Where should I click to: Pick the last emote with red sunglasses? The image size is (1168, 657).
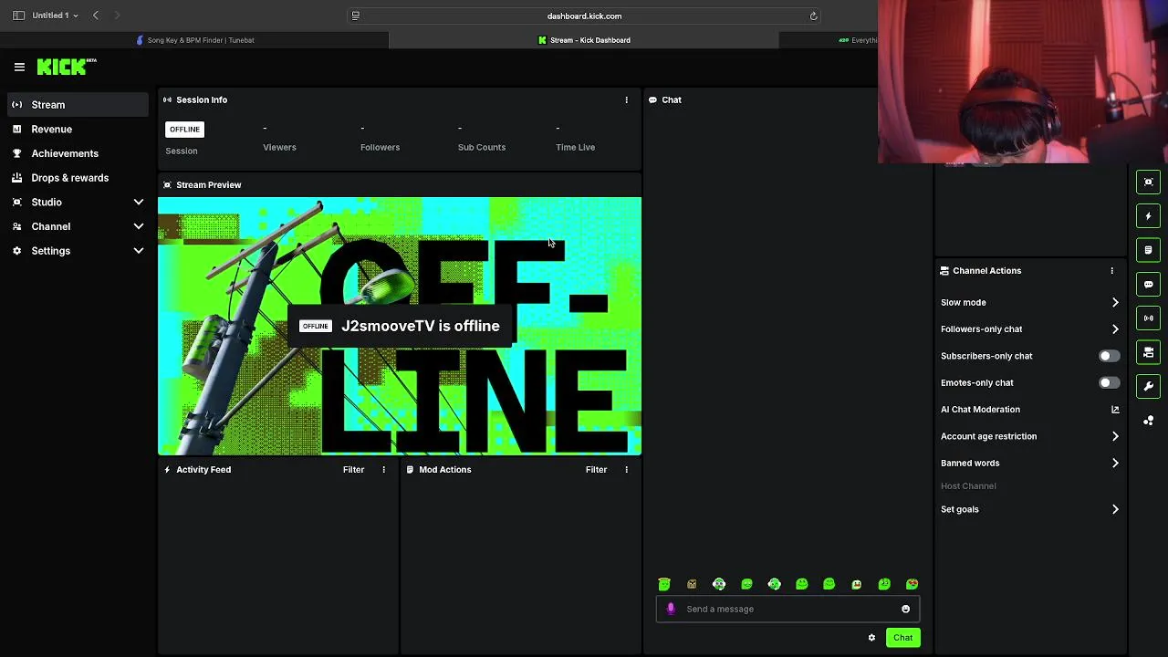pos(912,584)
